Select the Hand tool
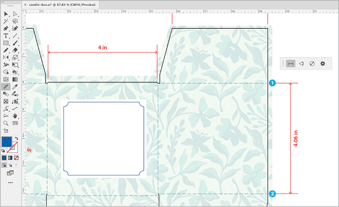 click(x=15, y=116)
